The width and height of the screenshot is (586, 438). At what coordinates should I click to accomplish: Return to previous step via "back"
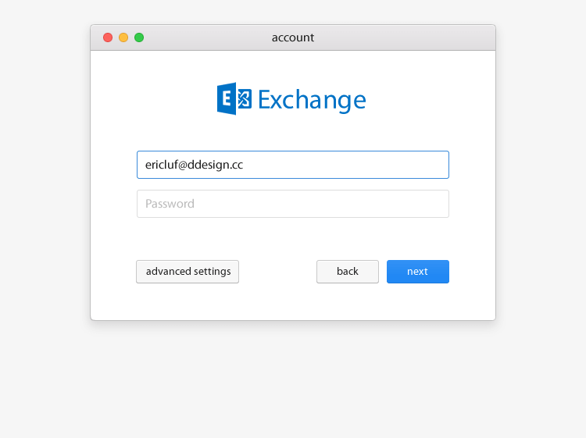tap(348, 272)
